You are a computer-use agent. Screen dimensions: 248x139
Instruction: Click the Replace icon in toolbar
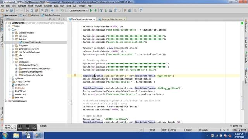(x=46, y=10)
